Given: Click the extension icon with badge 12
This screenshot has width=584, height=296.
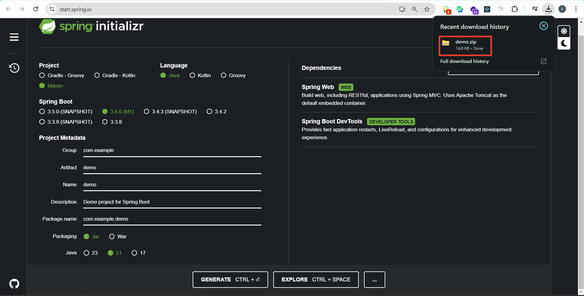Looking at the screenshot, I should pos(474,10).
